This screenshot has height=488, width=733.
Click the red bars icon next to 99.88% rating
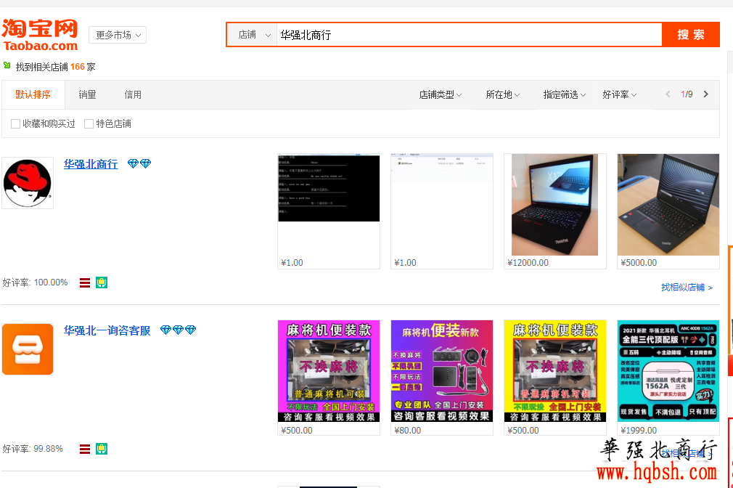(85, 450)
